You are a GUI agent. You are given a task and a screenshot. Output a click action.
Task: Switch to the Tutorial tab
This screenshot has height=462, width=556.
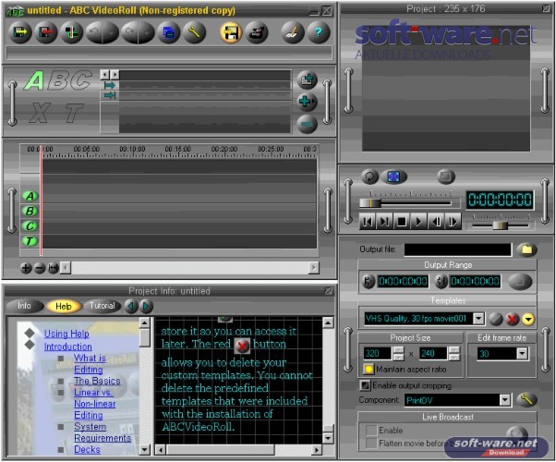(x=103, y=306)
